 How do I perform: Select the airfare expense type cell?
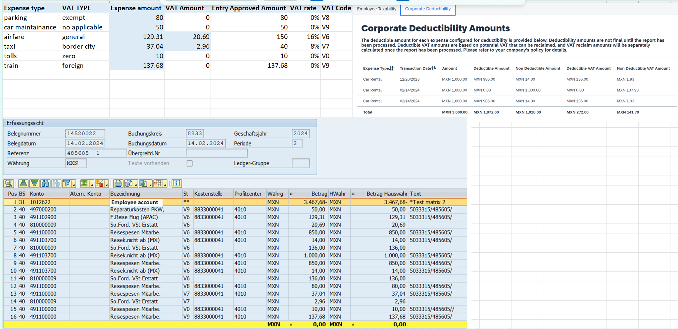click(32, 37)
